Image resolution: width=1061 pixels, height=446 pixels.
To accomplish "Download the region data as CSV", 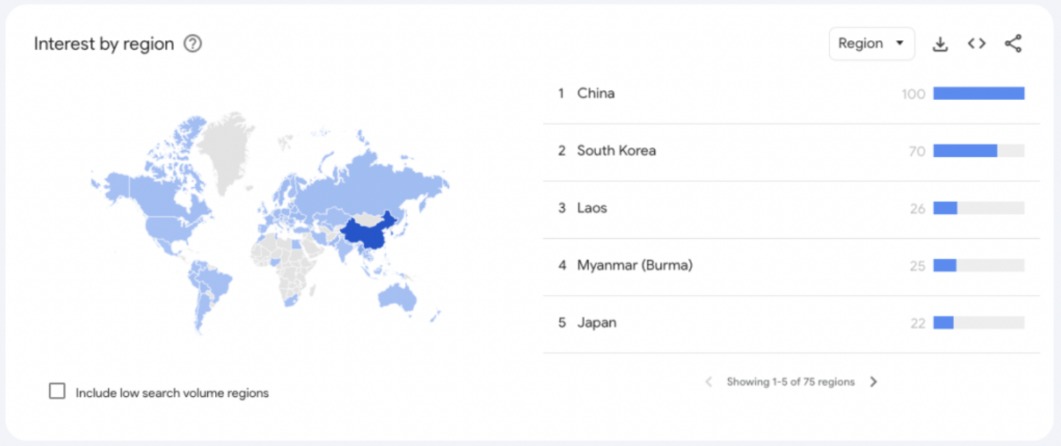I will coord(940,43).
